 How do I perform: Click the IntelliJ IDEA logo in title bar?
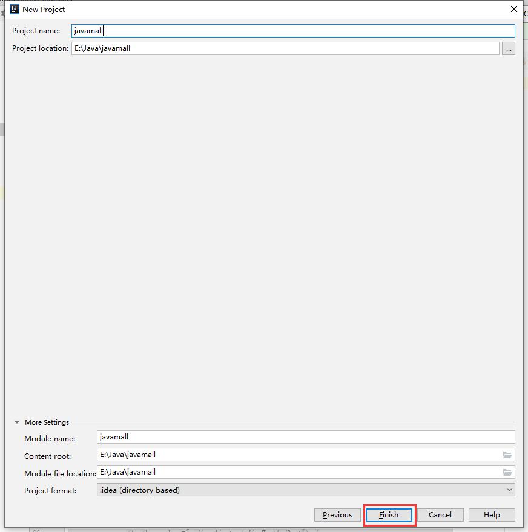tap(15, 9)
